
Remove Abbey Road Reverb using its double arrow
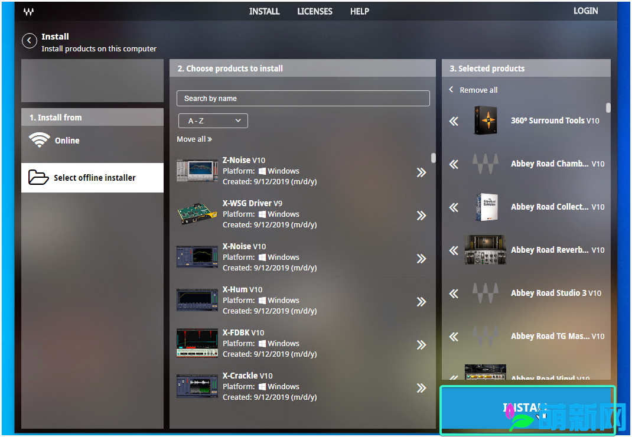coord(454,250)
